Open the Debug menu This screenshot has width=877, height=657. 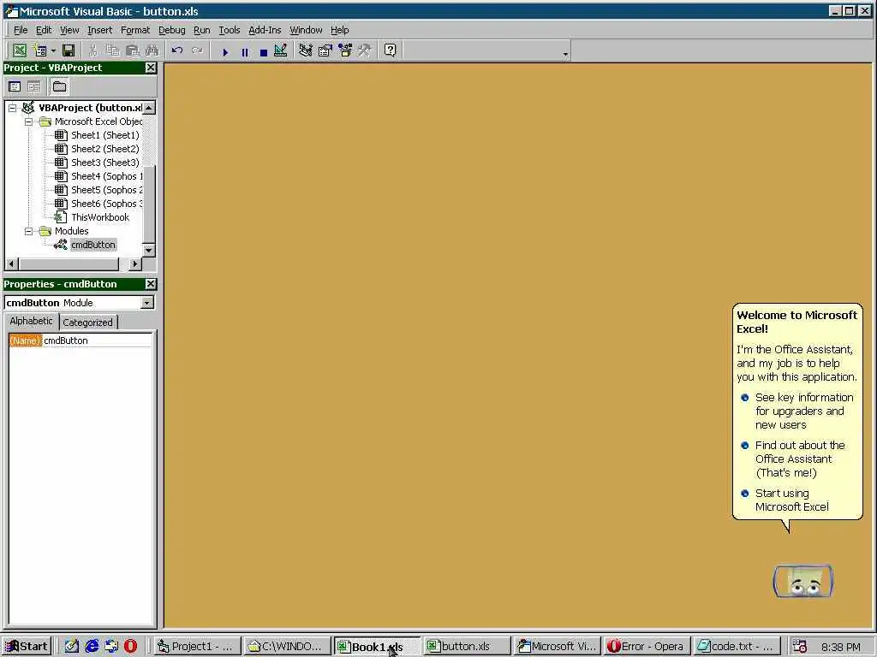[171, 30]
